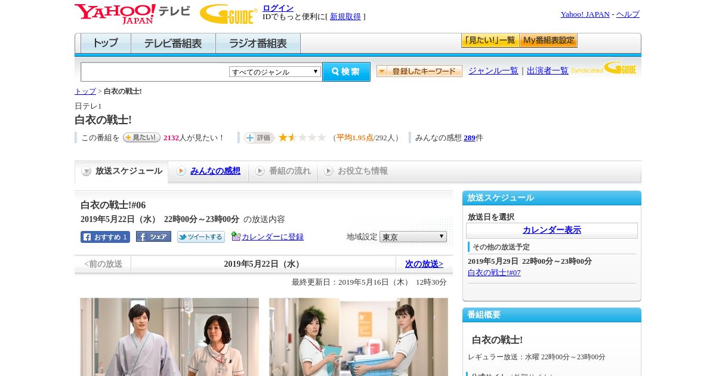Open the ヘルプ link
This screenshot has height=376, width=716.
tap(628, 14)
